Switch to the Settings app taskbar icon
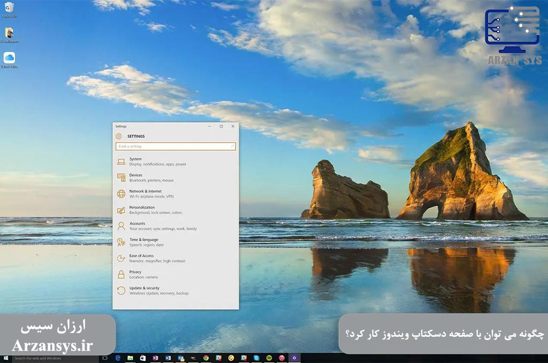 pyautogui.click(x=294, y=358)
